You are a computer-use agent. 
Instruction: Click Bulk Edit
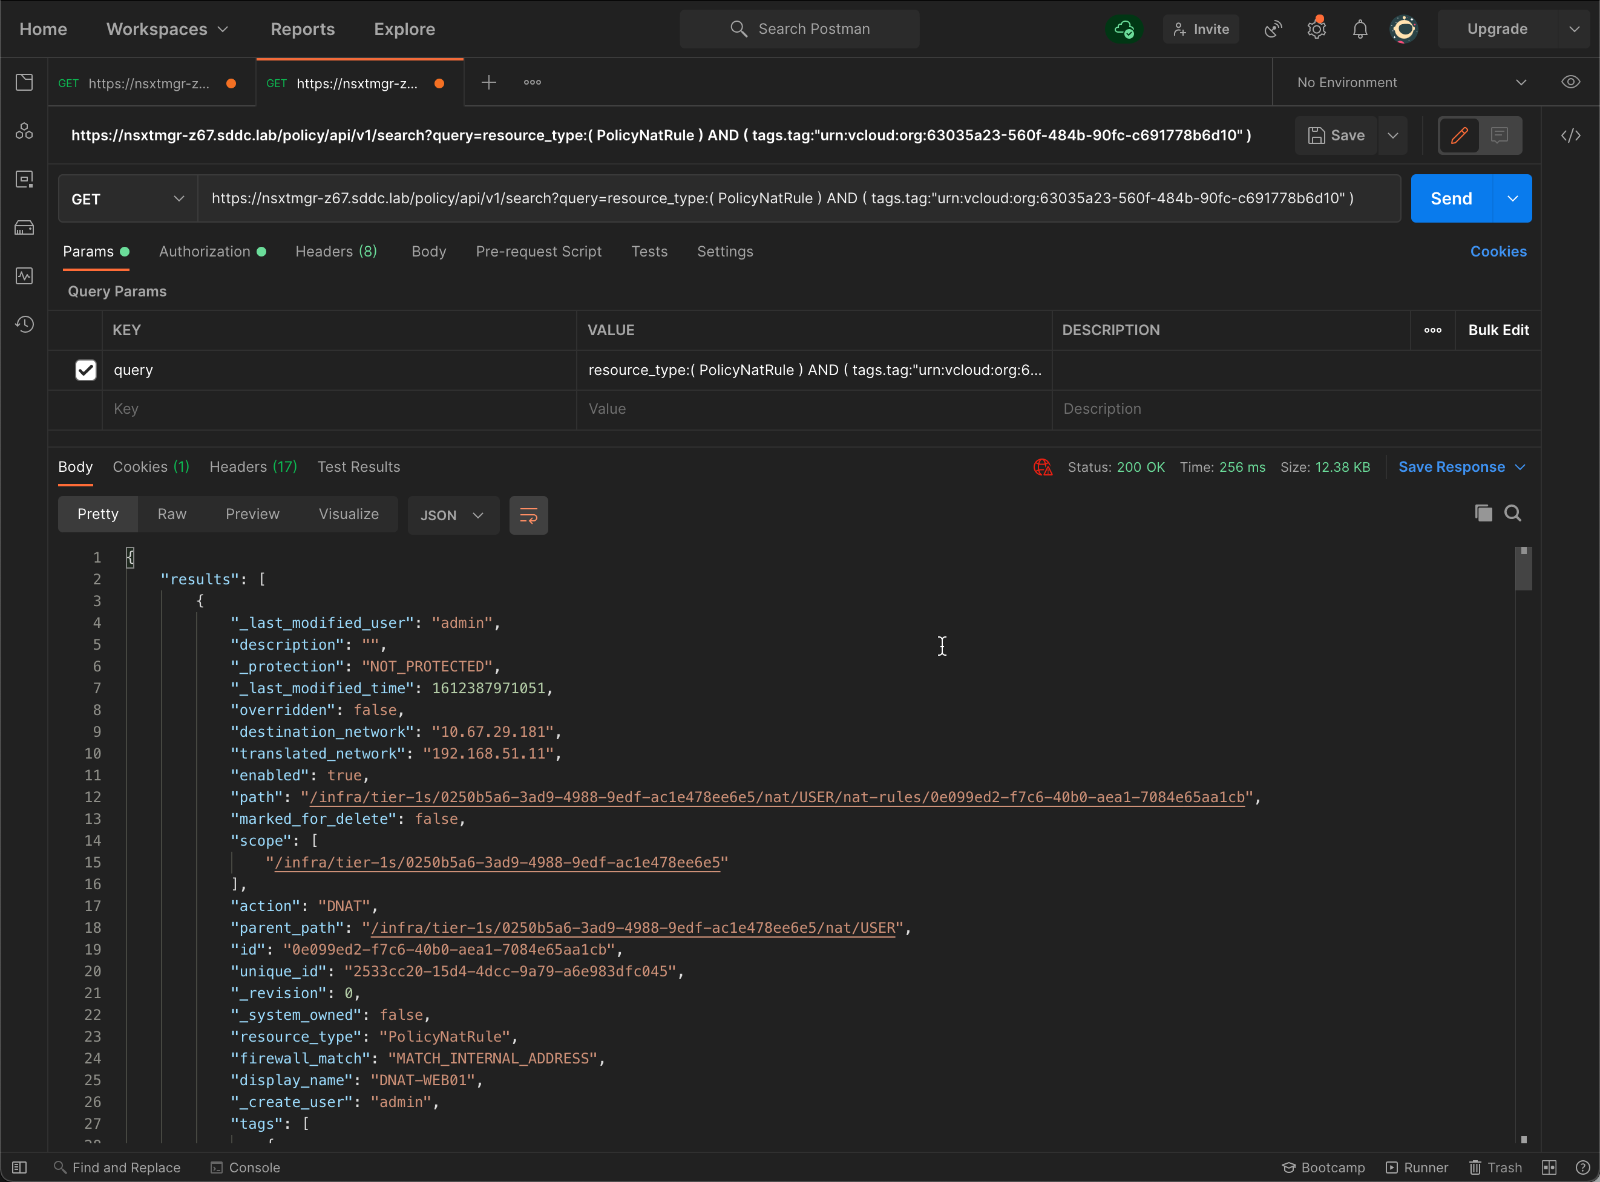coord(1498,330)
